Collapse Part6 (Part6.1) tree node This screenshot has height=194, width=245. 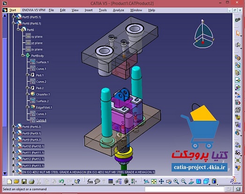pyautogui.click(x=14, y=23)
